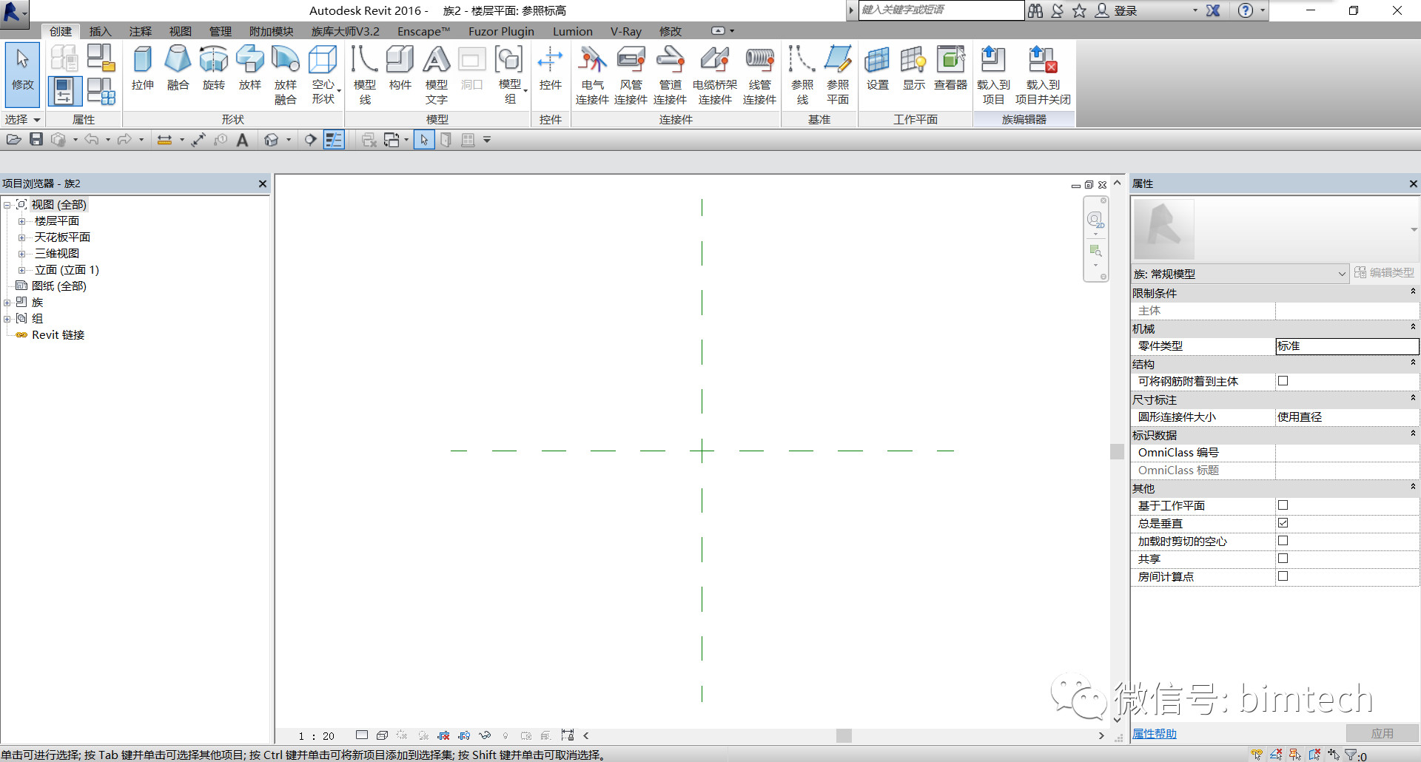Open the work plane 查看器 viewer

point(950,67)
